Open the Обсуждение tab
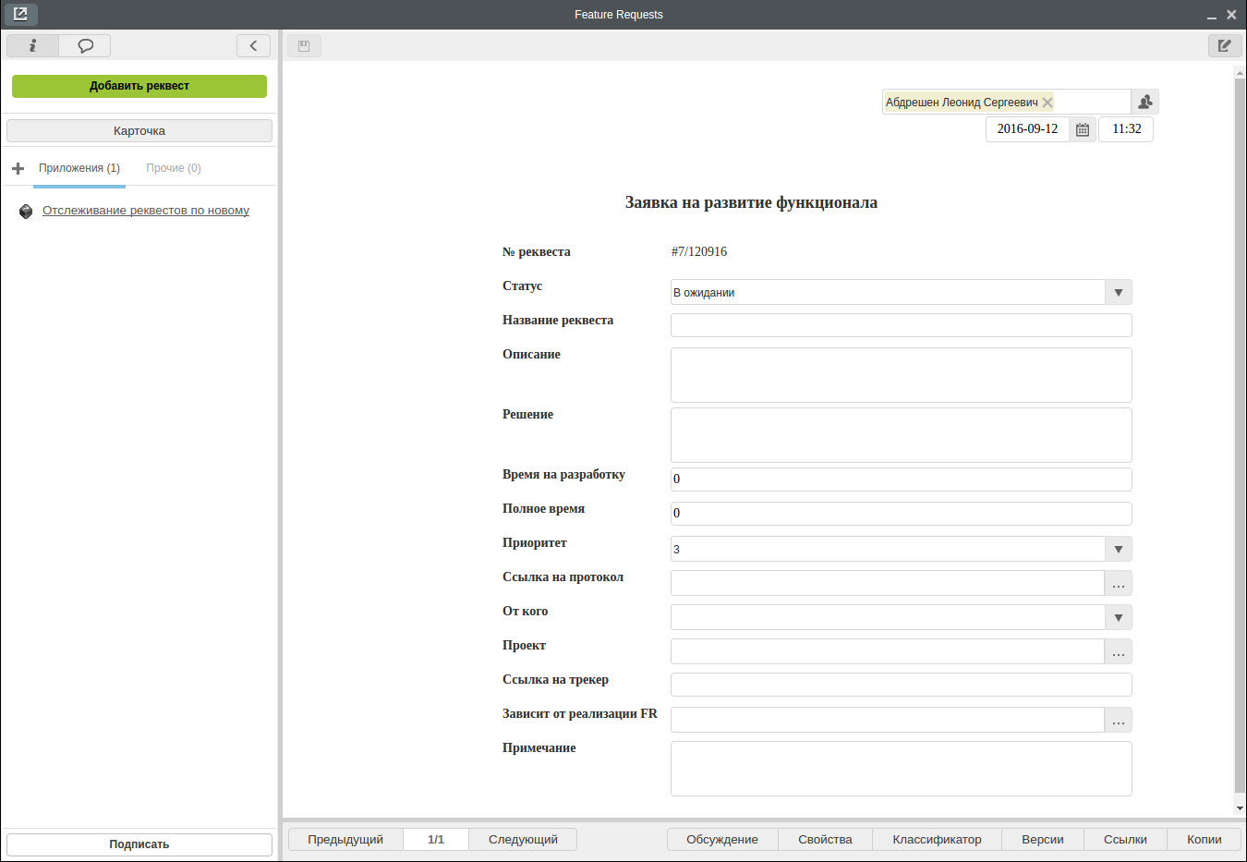 point(722,839)
